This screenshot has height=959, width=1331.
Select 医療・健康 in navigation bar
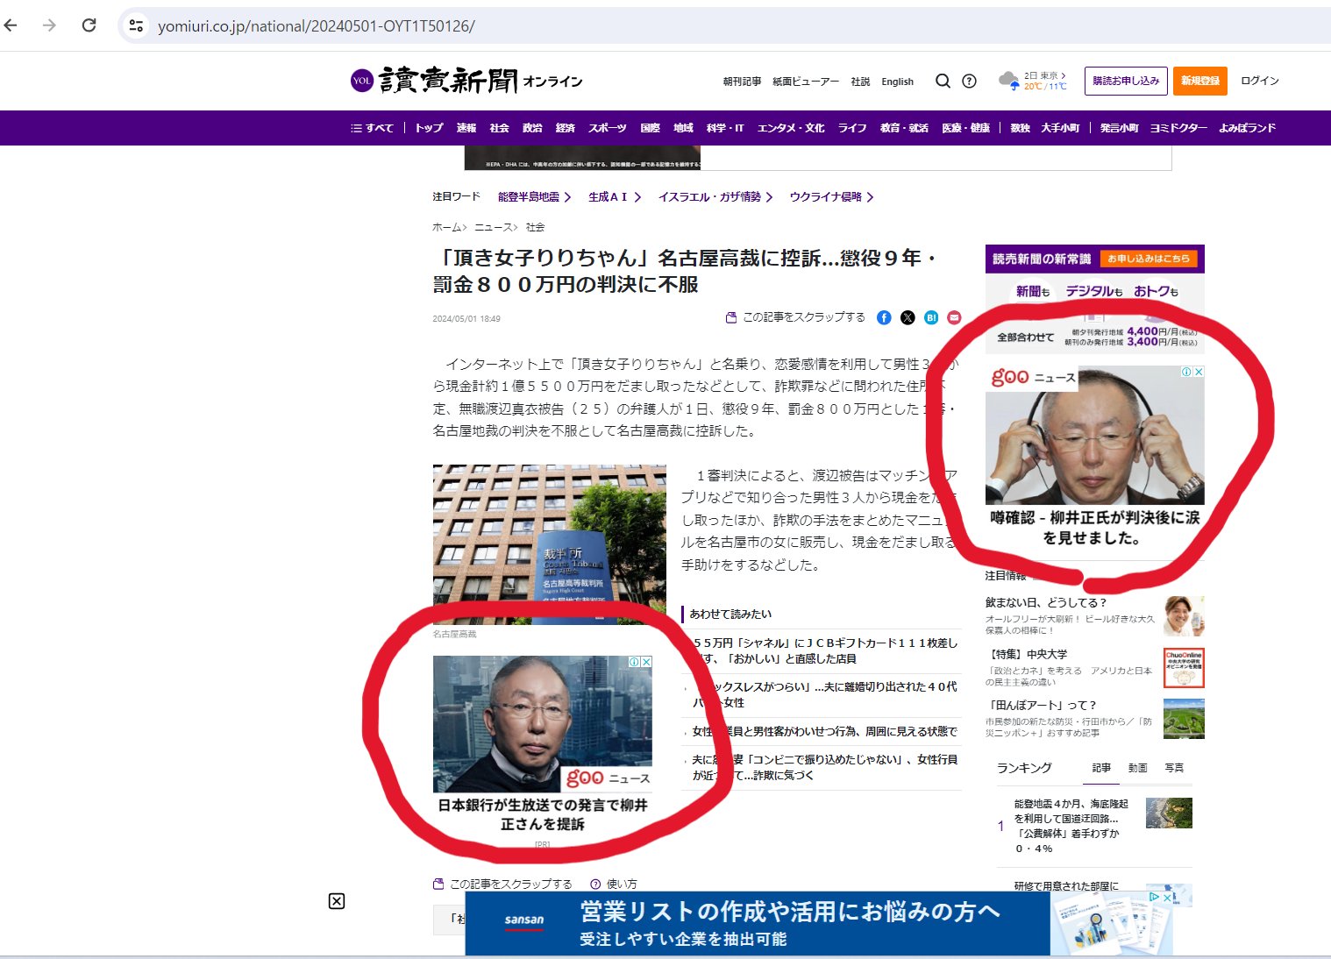coord(965,128)
